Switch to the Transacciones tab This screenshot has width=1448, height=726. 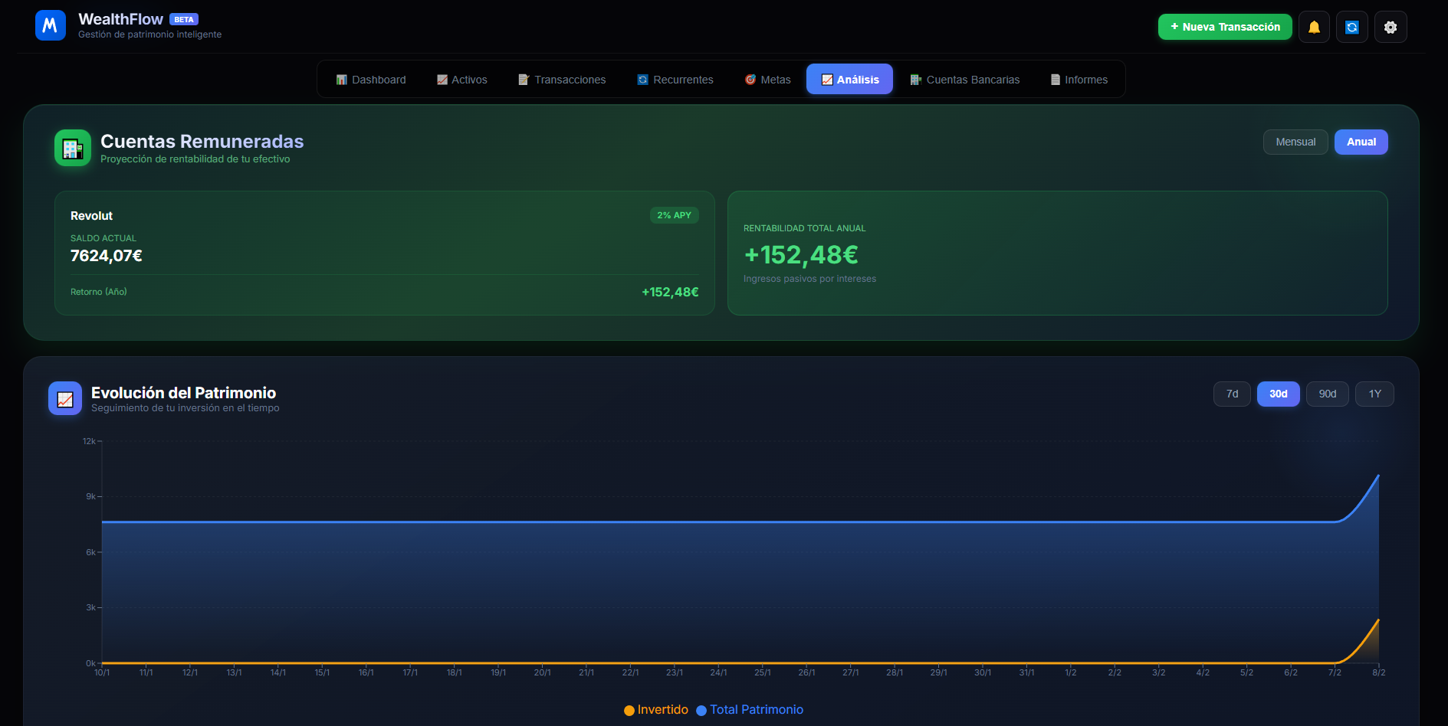tap(562, 80)
